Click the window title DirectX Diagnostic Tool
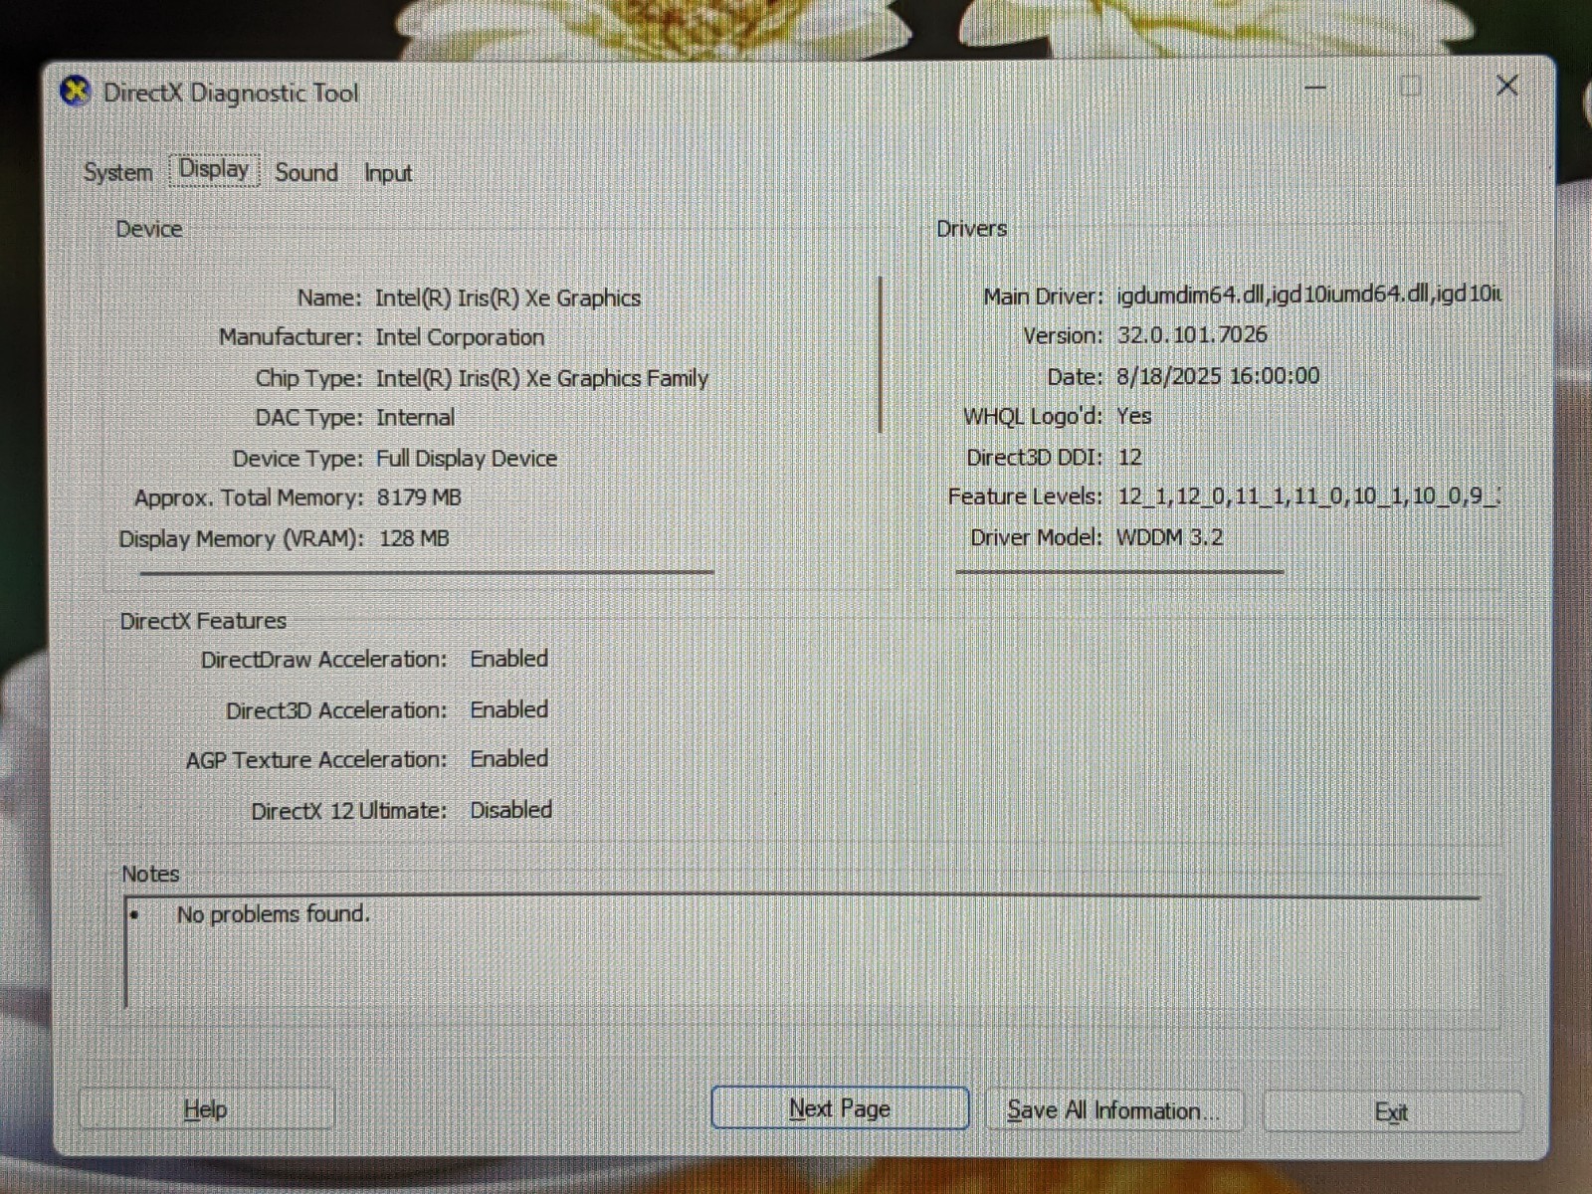This screenshot has width=1592, height=1194. pyautogui.click(x=231, y=93)
